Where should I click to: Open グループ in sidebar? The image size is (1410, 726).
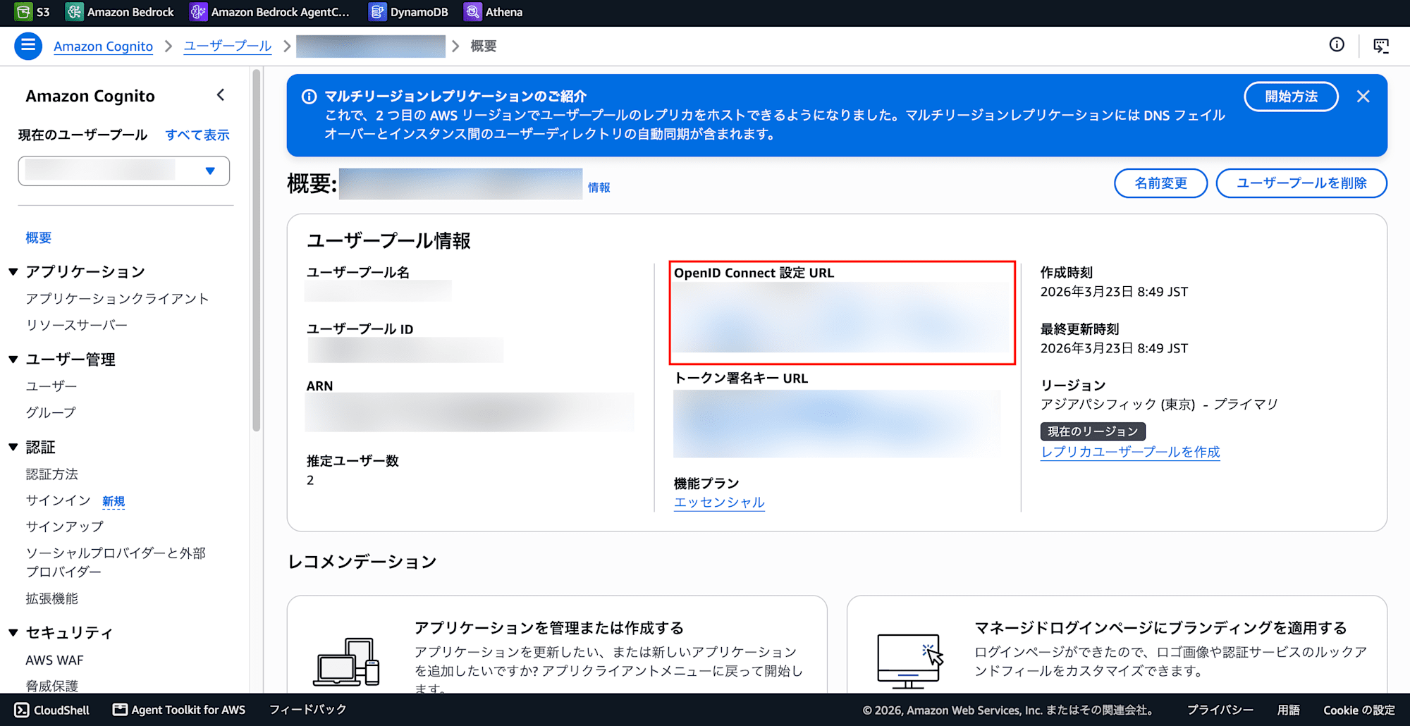(x=51, y=412)
